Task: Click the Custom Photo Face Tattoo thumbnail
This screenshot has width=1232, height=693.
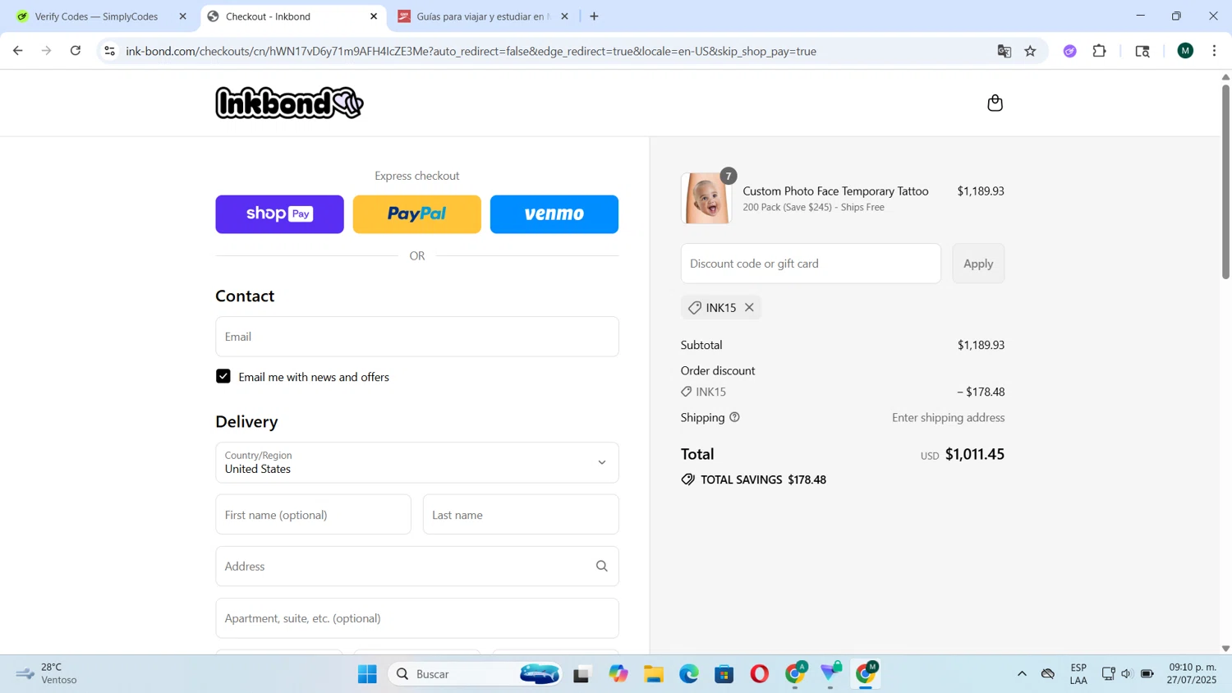Action: coord(706,198)
